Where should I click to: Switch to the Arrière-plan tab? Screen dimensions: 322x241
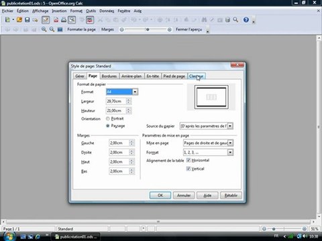click(131, 76)
